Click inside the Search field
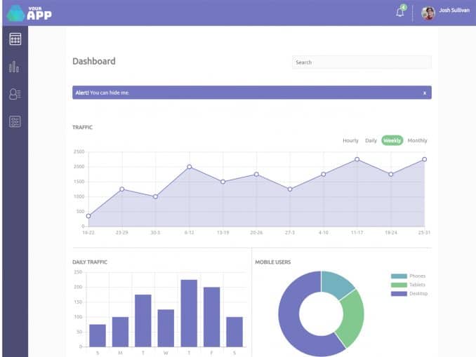Screen dimensions: 476x357 (362, 62)
